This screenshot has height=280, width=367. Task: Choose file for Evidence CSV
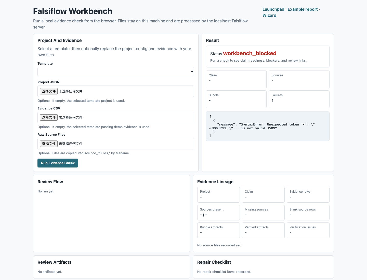pos(49,117)
